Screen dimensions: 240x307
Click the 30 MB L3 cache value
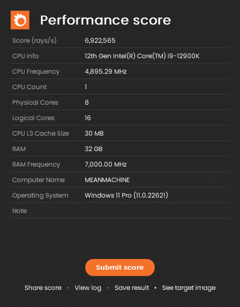(94, 133)
